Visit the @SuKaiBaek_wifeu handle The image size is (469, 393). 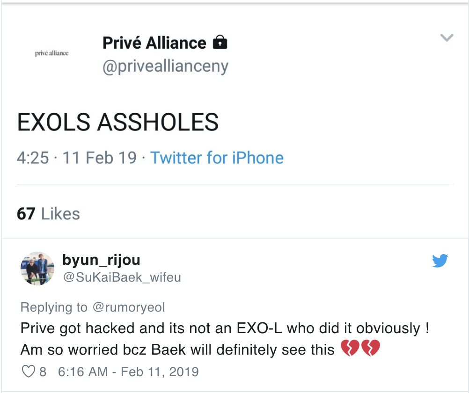(x=121, y=277)
